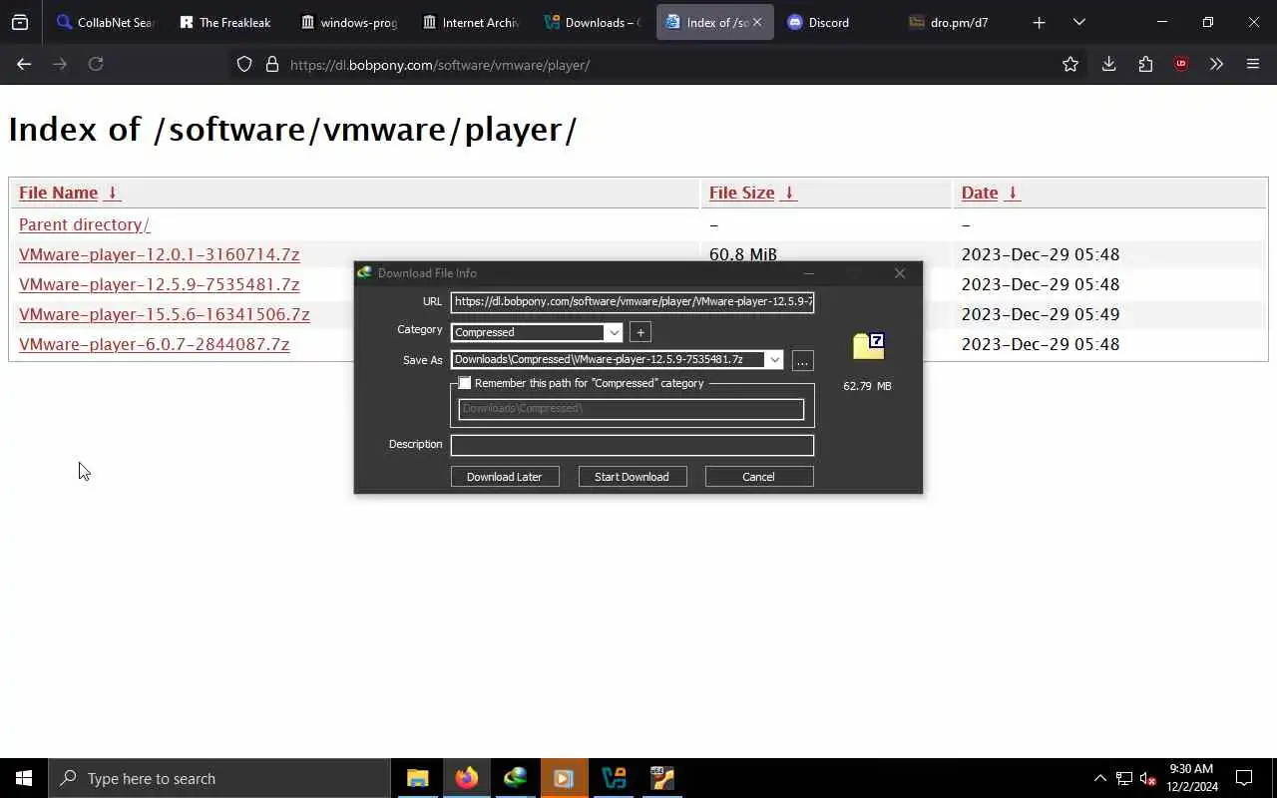List all tabs with the dropdown arrow

(x=1078, y=22)
